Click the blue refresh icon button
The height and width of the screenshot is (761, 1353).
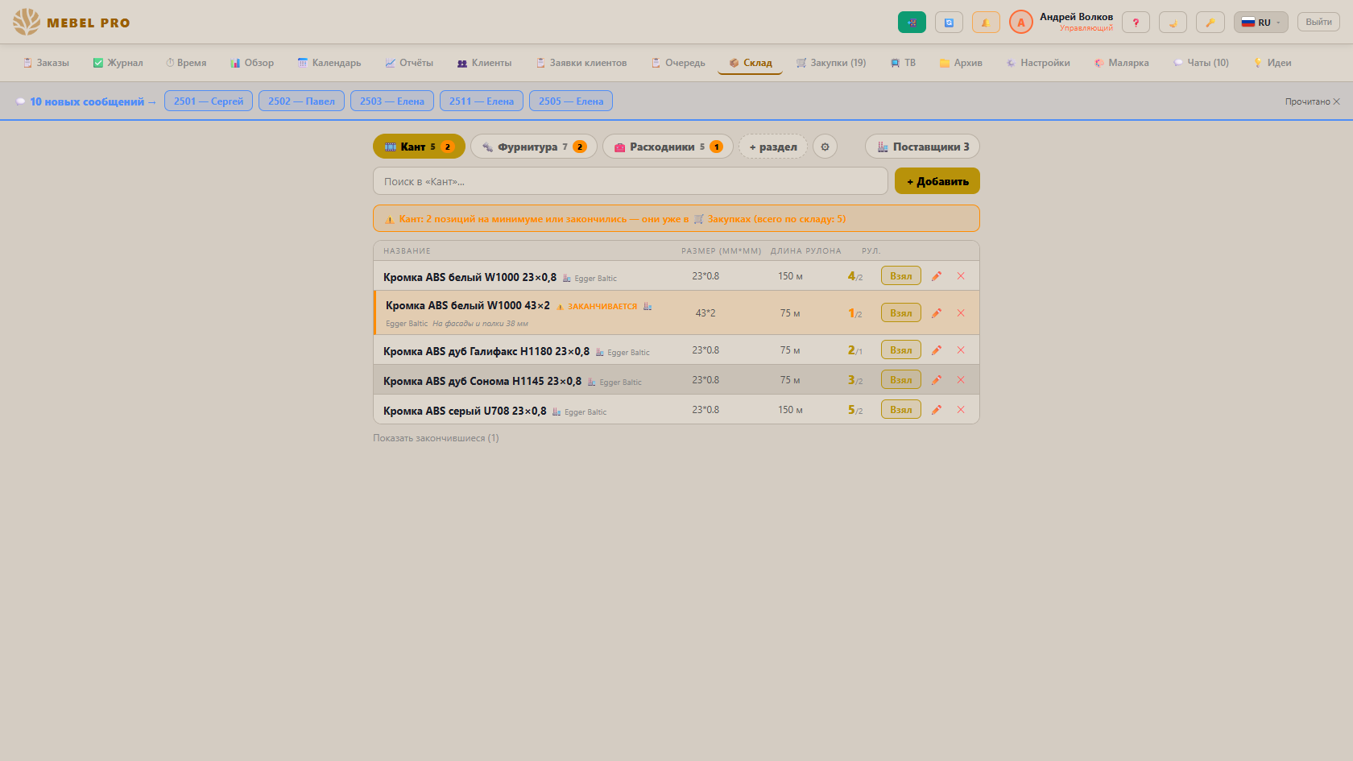coord(949,23)
